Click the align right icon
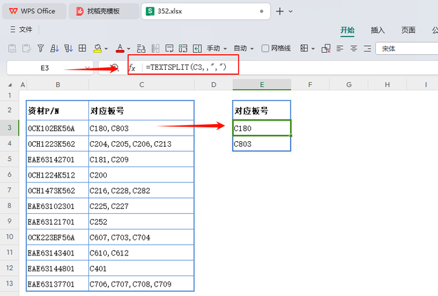The width and height of the screenshot is (438, 296). [368, 49]
